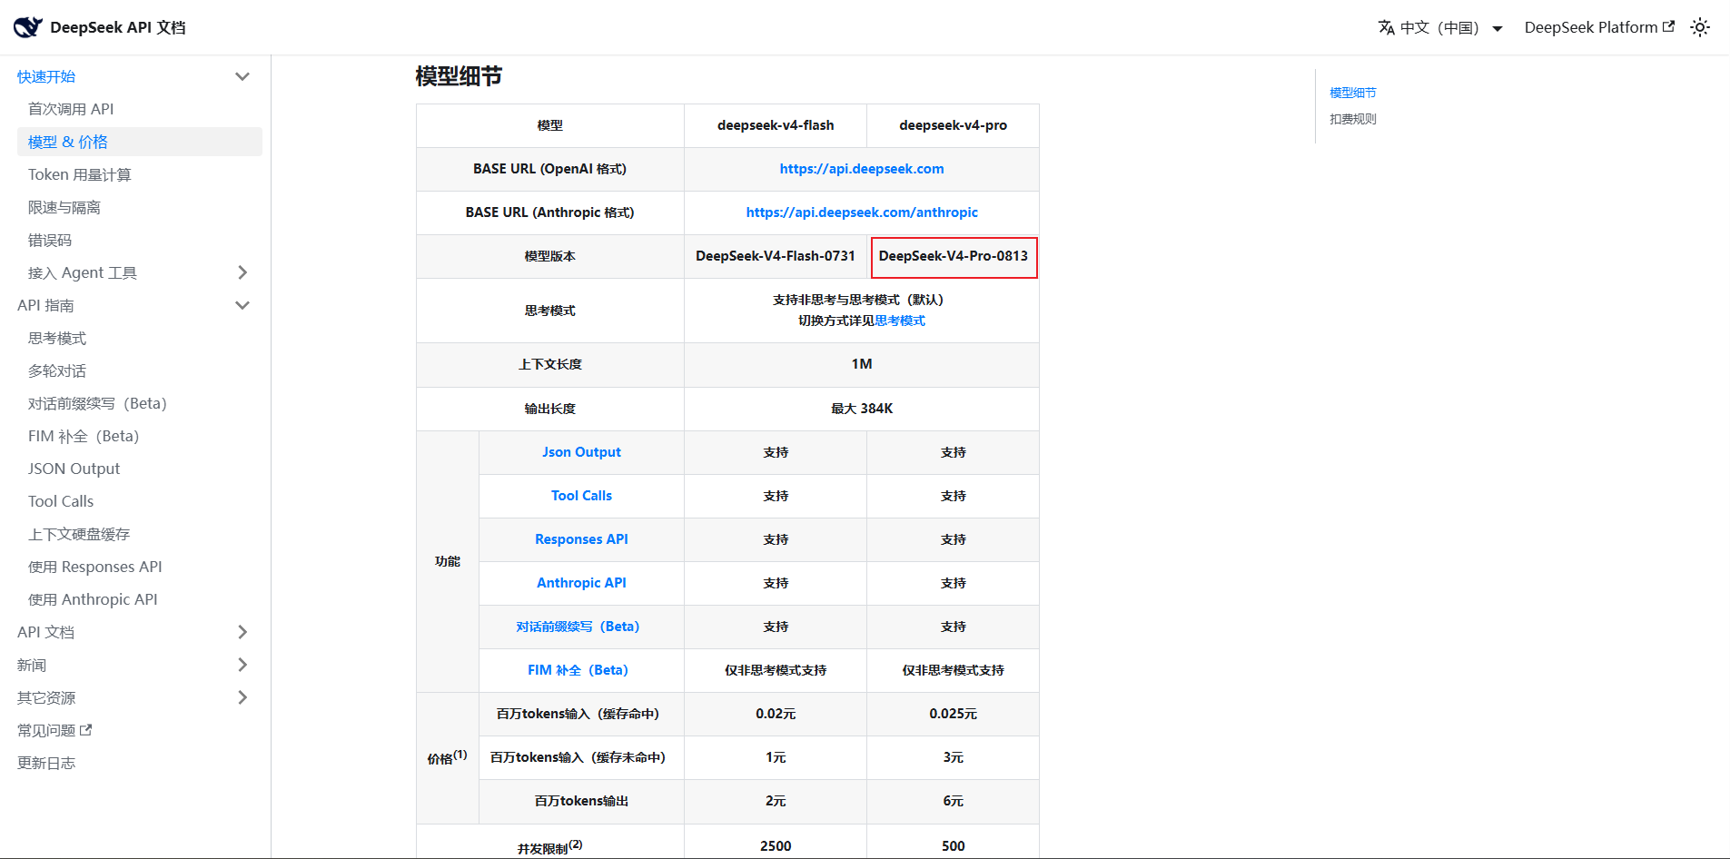Click external-link icon beside DeepSeek Platform
The width and height of the screenshot is (1730, 859).
coord(1668,26)
